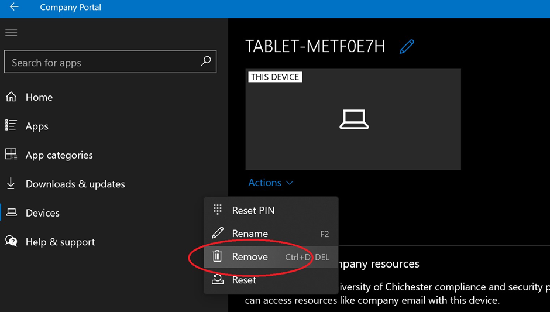Screen dimensions: 550x312
Task: Open Downloads & updates page
Action: point(114,184)
